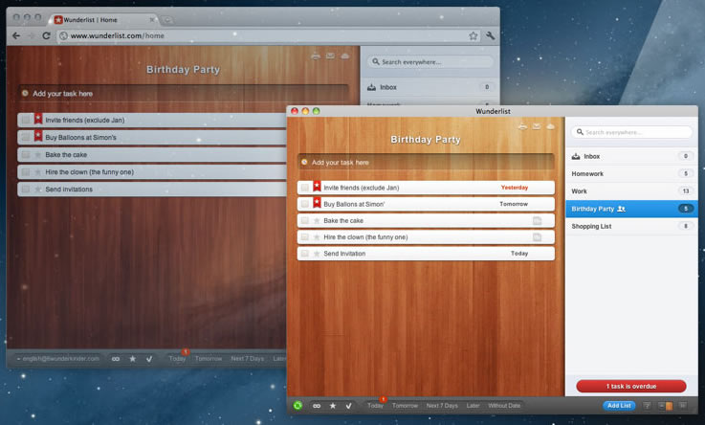Star the Bake the cake task in app
Viewport: 705px width, 425px height.
317,220
